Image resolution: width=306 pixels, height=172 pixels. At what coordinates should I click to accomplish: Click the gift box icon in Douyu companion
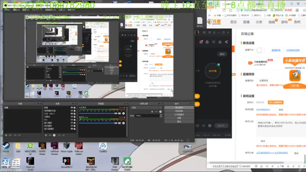point(201,42)
